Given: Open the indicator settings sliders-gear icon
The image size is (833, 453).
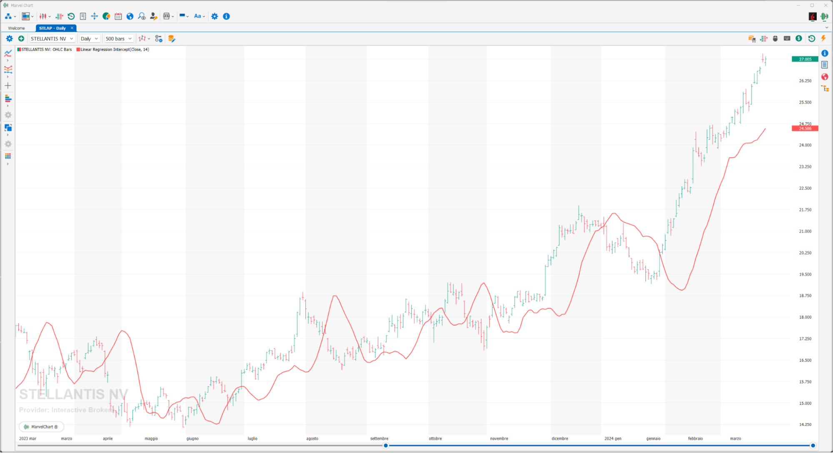Looking at the screenshot, I should (x=159, y=38).
